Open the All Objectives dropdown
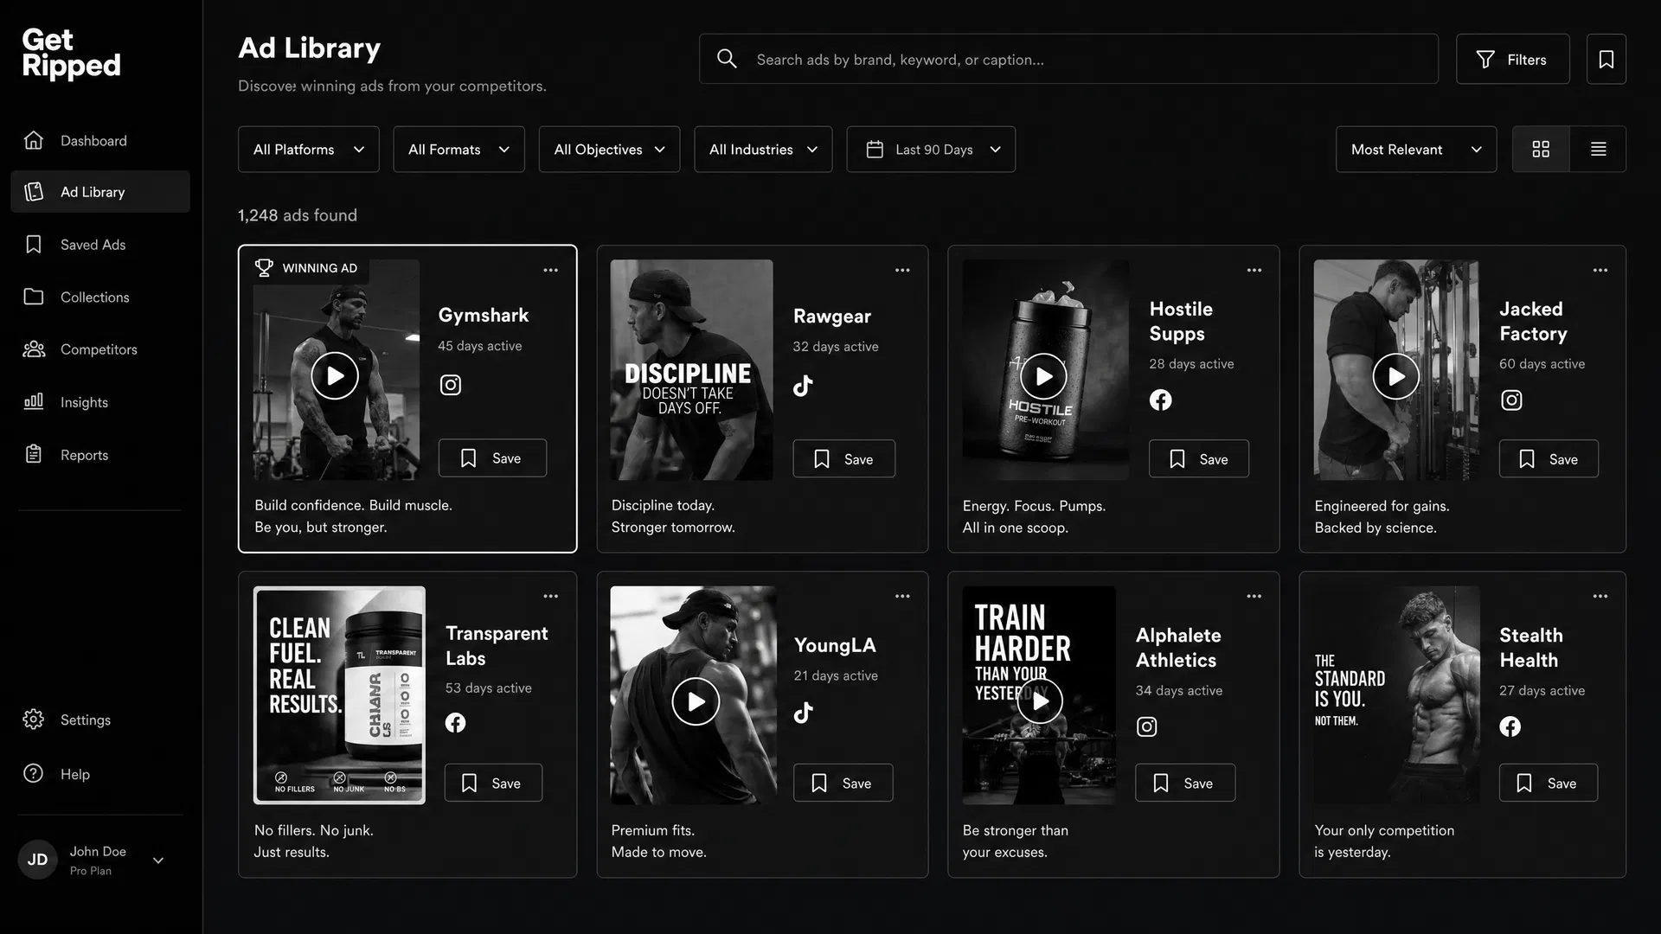This screenshot has width=1661, height=934. coord(609,149)
